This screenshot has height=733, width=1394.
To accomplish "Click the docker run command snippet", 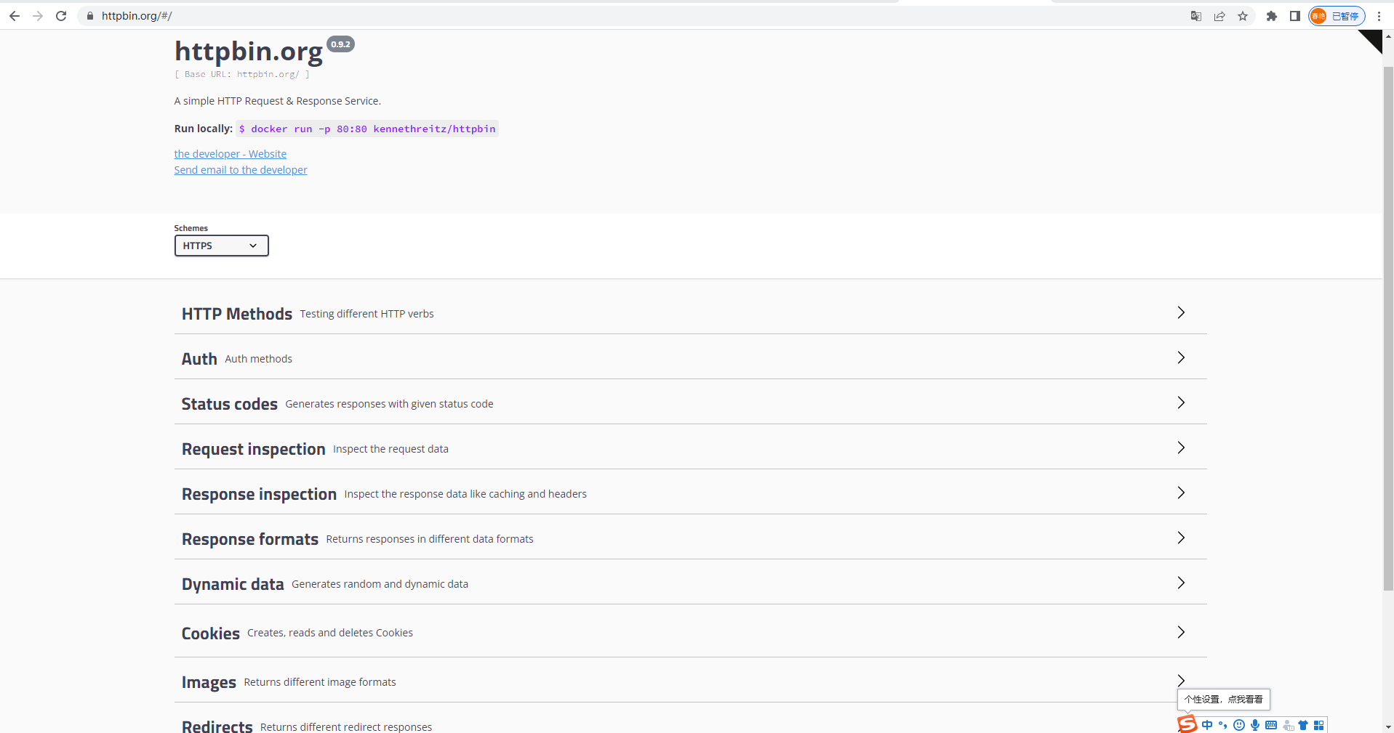I will (367, 129).
